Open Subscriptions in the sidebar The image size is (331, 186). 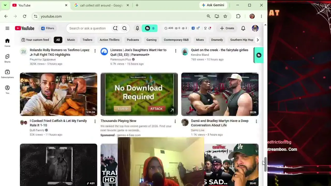(x=7, y=74)
